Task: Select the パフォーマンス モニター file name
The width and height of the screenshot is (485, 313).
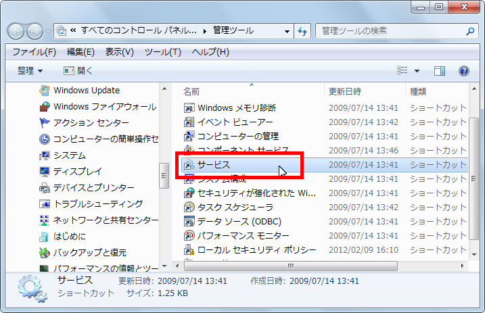Action: tap(243, 236)
